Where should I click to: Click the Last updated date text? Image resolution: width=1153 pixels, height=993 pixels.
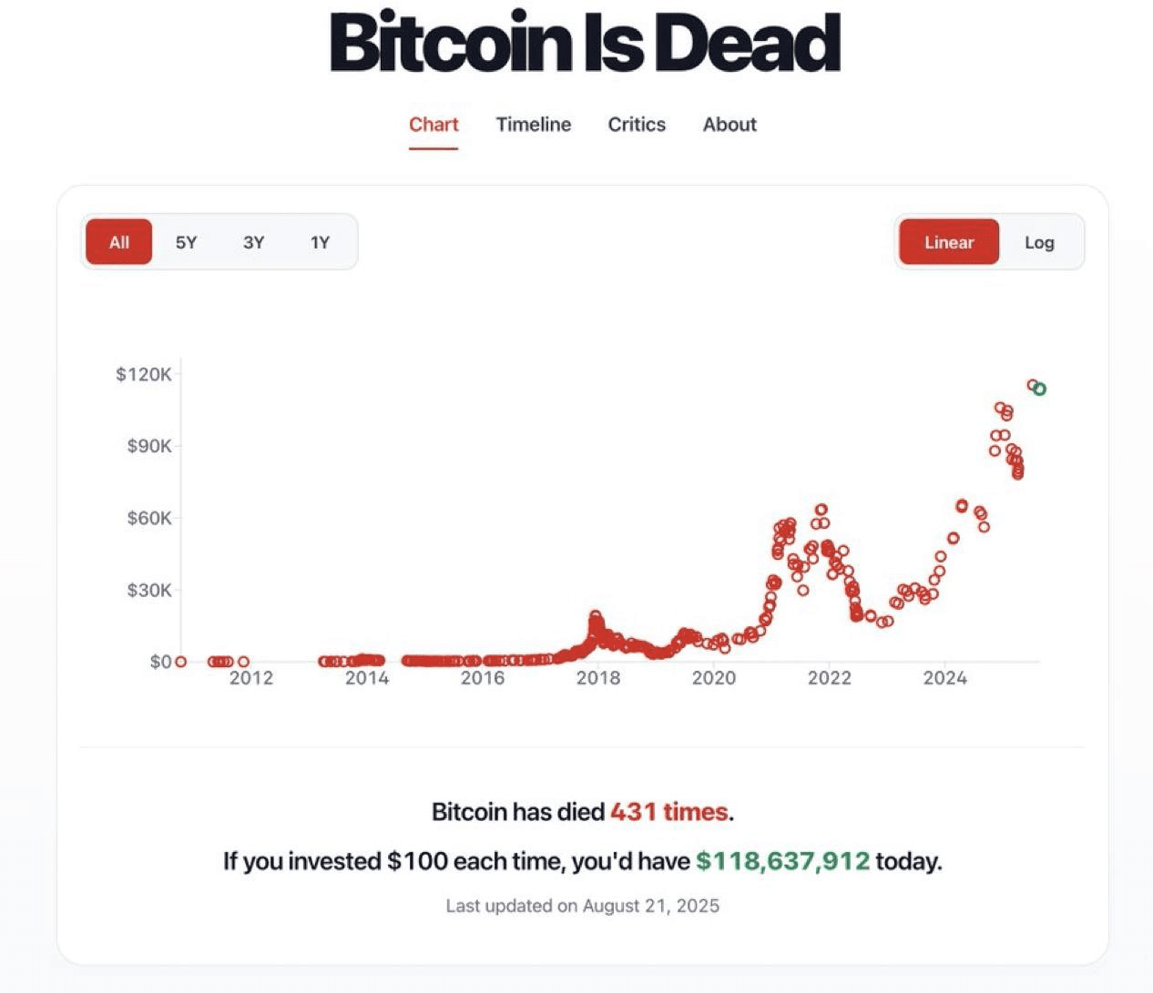[x=583, y=906]
